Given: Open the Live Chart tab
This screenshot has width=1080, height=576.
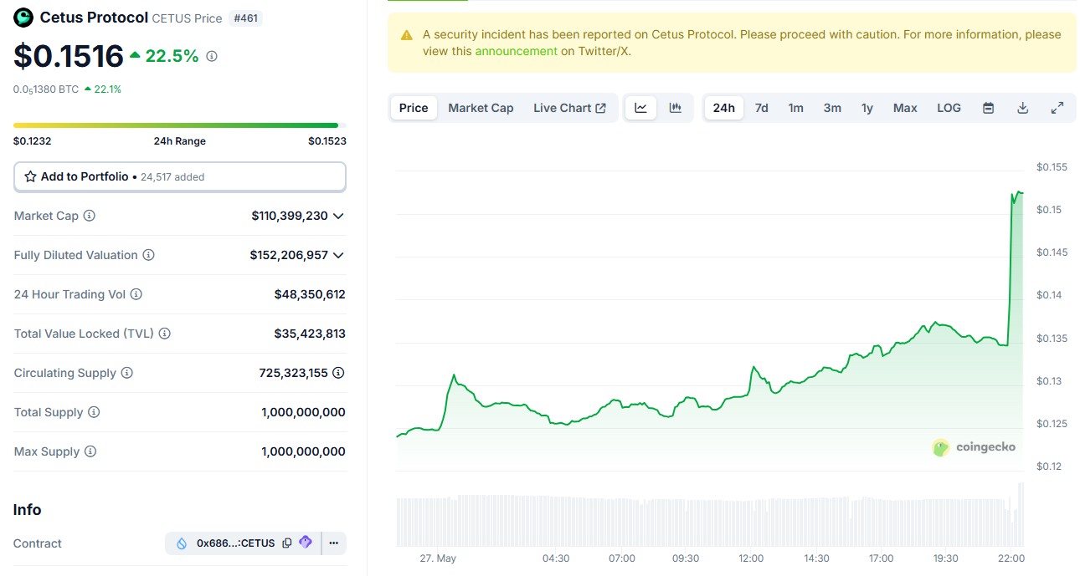Looking at the screenshot, I should tap(569, 108).
